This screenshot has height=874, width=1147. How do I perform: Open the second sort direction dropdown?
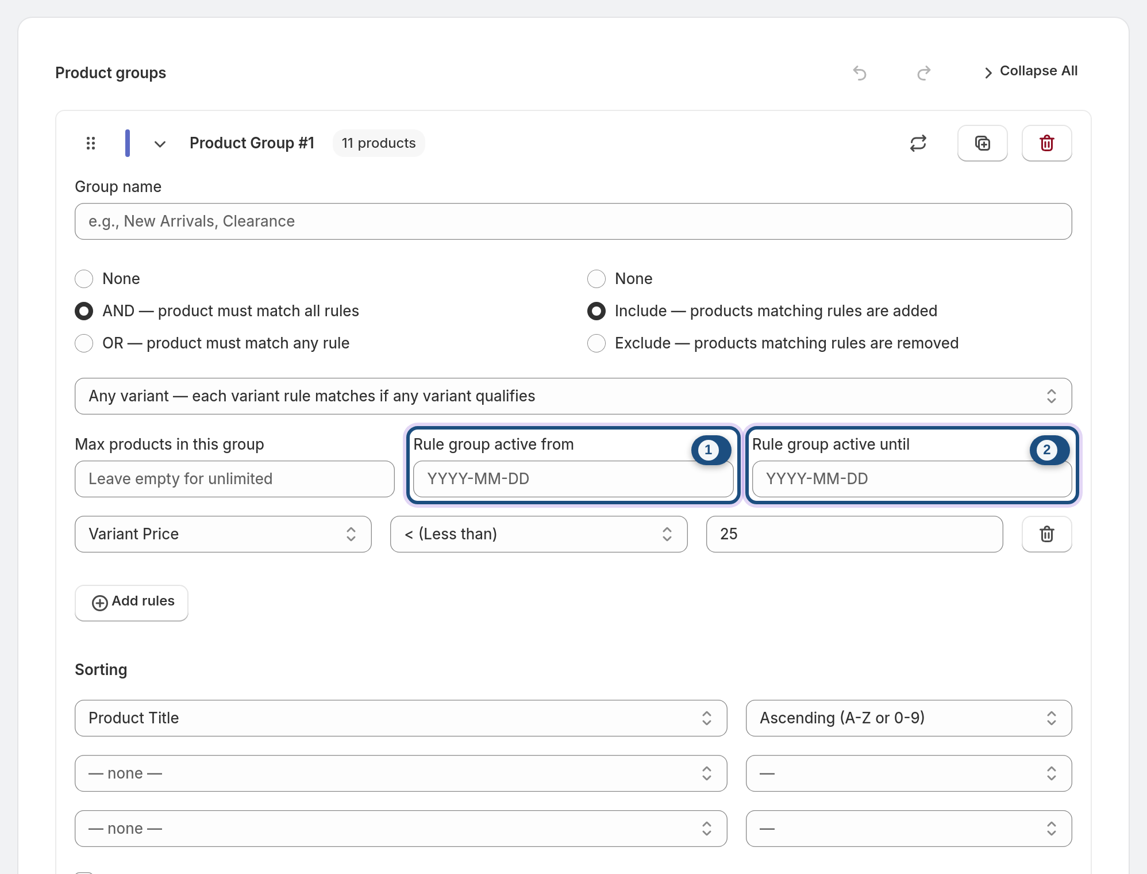coord(909,773)
